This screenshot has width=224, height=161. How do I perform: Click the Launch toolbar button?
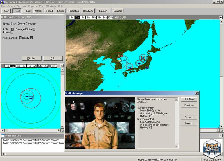pos(103,11)
